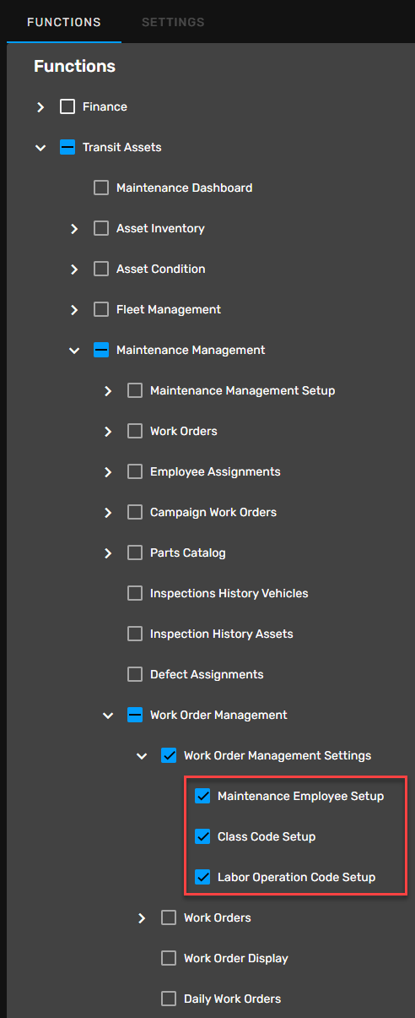
Task: Expand Employee Assignments chevron
Action: point(108,472)
